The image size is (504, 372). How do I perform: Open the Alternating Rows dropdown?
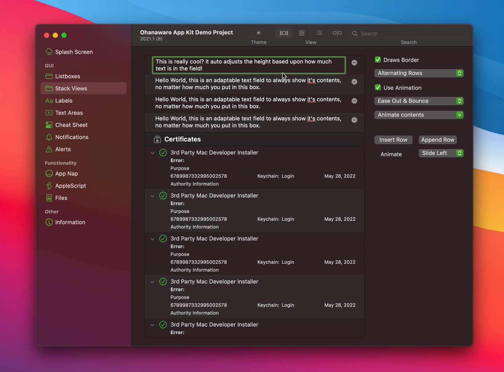[x=419, y=73]
